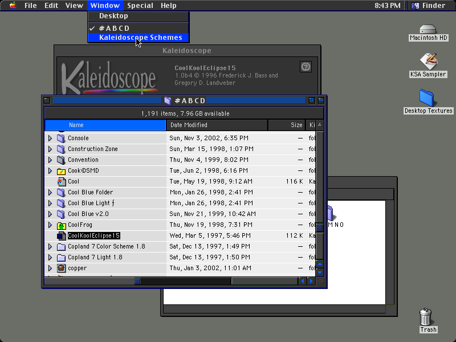456x342 pixels.
Task: Click the Trash icon
Action: point(425,317)
